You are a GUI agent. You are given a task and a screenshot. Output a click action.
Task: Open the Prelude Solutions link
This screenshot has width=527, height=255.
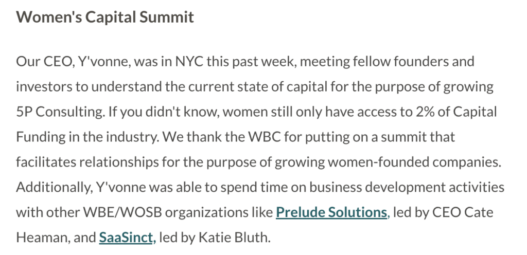click(x=331, y=212)
